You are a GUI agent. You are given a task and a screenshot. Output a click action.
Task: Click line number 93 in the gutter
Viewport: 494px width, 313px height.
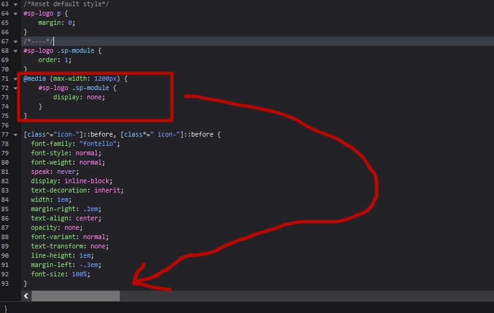[6, 284]
